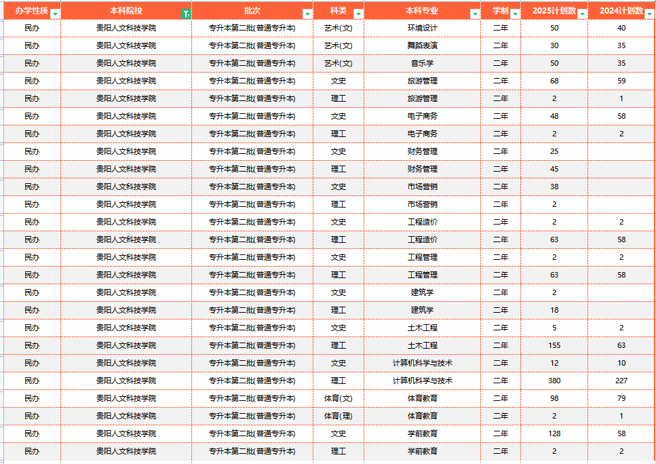Viewport: 656px width, 464px height.
Task: Select 计算机科学与技术 cell in the 理工 row
Action: (422, 381)
